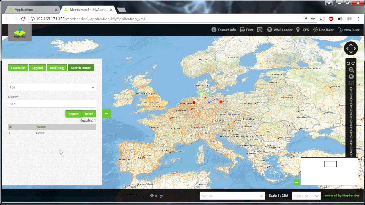Screen dimensions: 365x205
Task: Click the orange marker at Berlin
Action: tap(221, 102)
